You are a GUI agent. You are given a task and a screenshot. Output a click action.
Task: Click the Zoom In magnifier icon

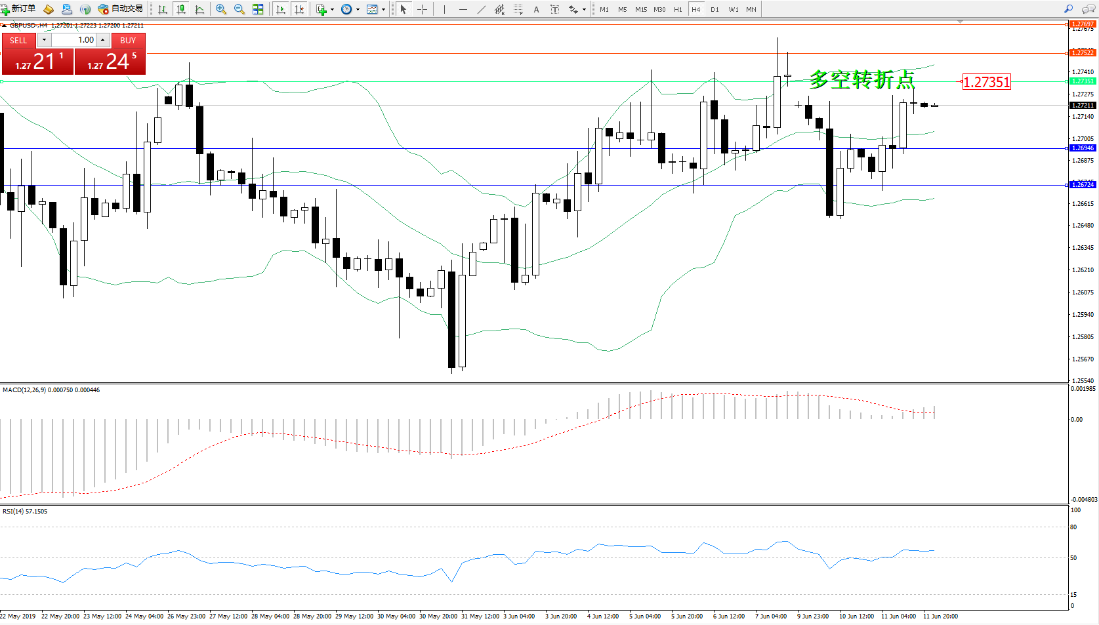[221, 9]
